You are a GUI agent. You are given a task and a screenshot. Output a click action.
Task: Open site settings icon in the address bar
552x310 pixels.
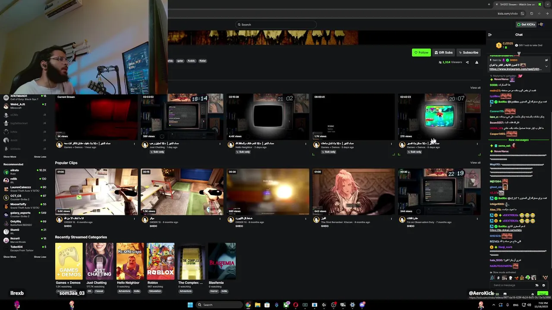pos(523,13)
